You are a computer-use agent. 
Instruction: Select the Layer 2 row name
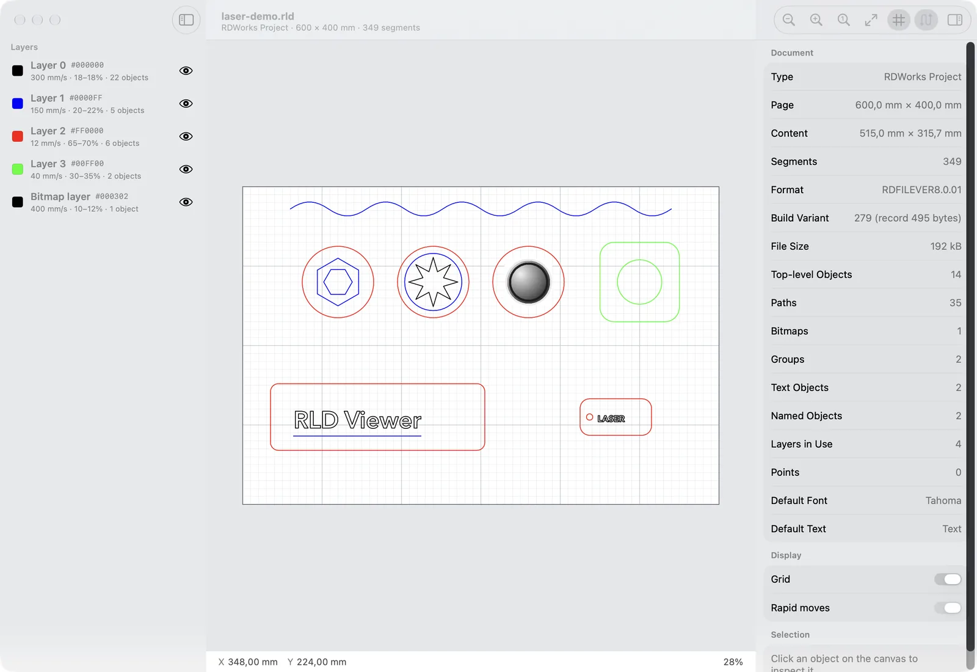(x=48, y=131)
